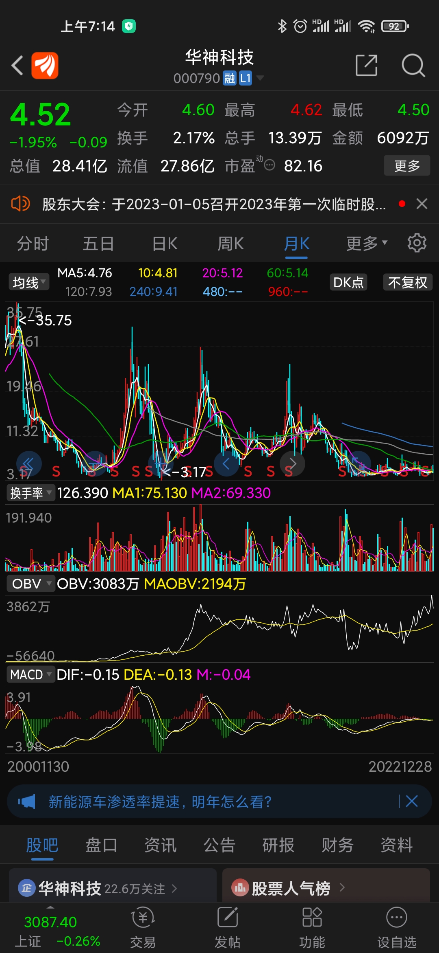This screenshot has width=439, height=953.
Task: Dismiss the shareholder meeting notice
Action: click(x=422, y=204)
